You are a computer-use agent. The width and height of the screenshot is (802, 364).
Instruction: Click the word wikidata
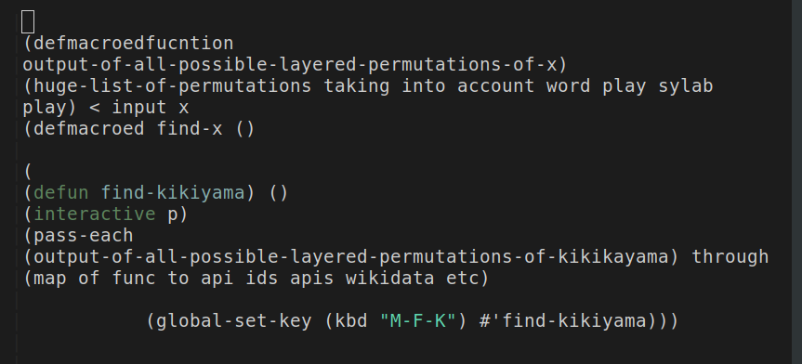pyautogui.click(x=389, y=279)
